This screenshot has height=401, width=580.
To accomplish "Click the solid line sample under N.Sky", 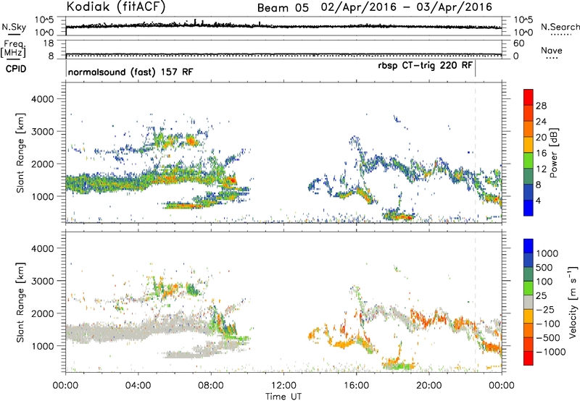I will point(14,34).
